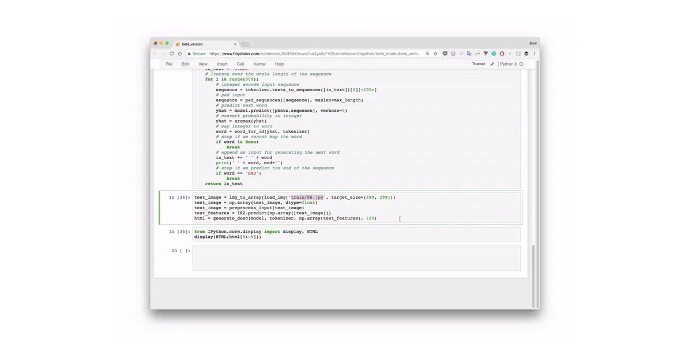
Task: Open the File menu
Action: tap(169, 64)
